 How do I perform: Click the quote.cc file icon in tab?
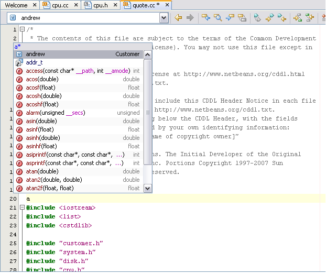(x=127, y=5)
